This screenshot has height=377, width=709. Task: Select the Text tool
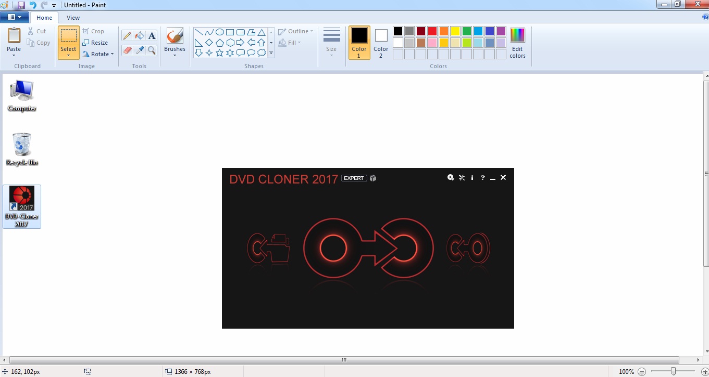[152, 35]
